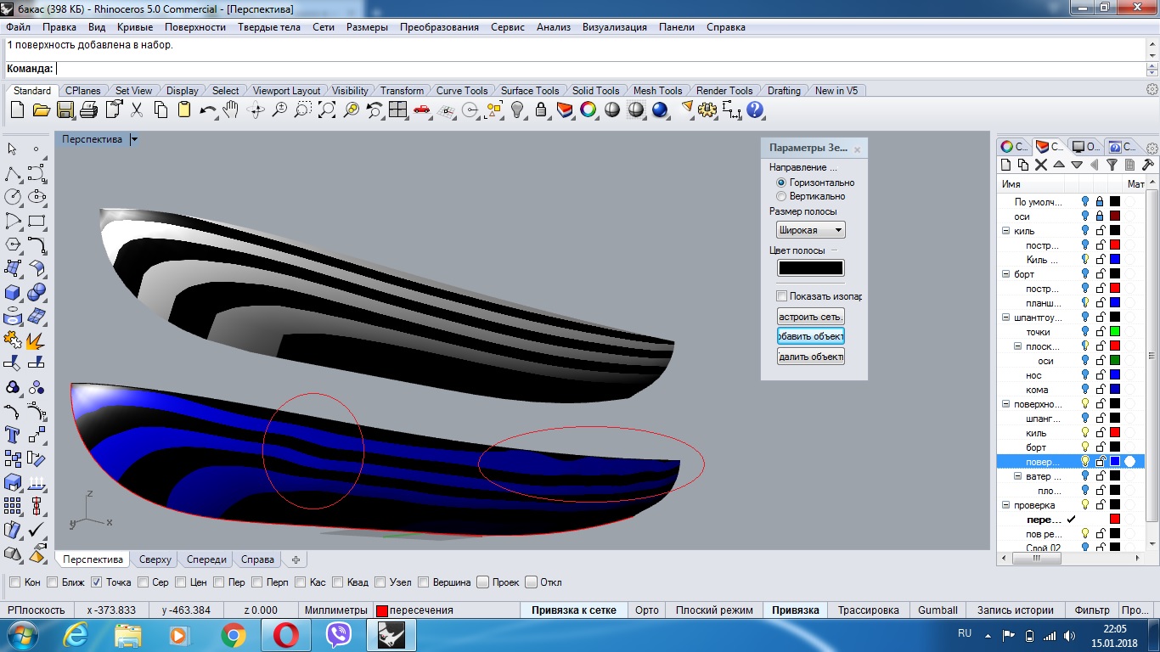Collapse the ватер sublayer group

(1018, 476)
